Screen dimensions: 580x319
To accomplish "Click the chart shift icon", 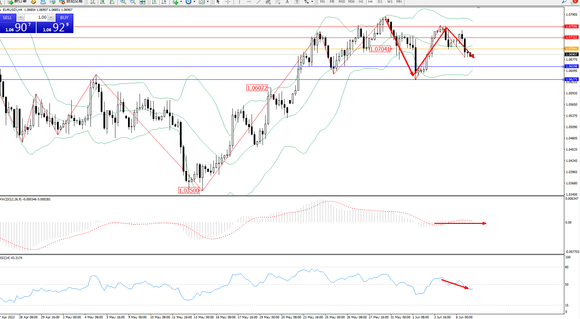I will click(164, 2).
